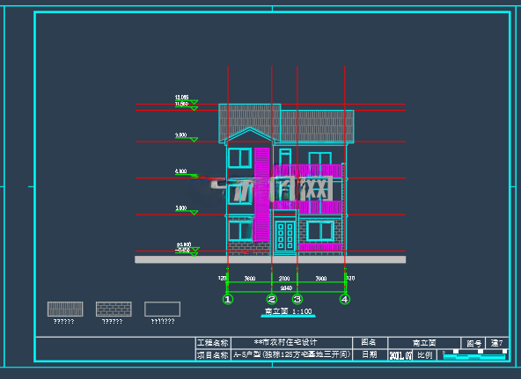Click the **市农村住宅设计 project text
This screenshot has height=379, width=521.
tap(285, 342)
